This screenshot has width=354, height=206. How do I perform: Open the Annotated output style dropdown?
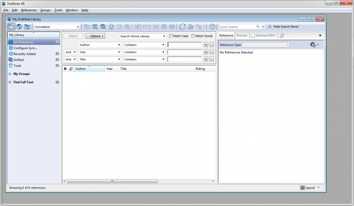78,27
